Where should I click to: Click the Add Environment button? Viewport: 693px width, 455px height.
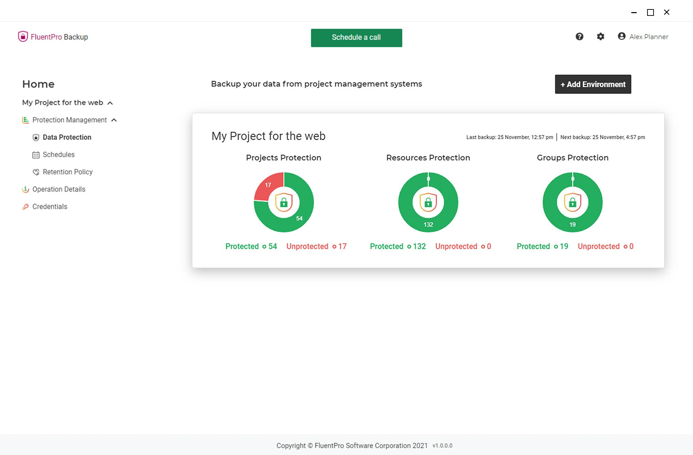coord(593,84)
